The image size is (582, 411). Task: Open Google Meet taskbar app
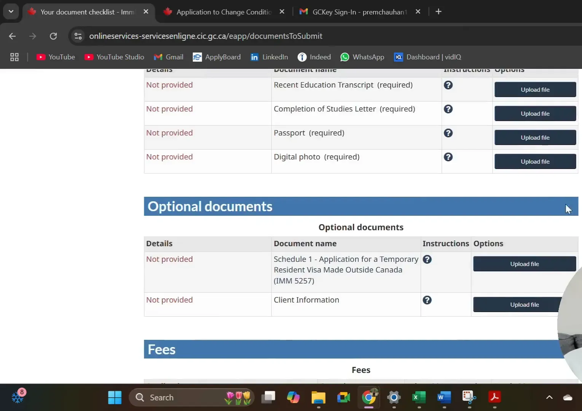[x=344, y=398]
